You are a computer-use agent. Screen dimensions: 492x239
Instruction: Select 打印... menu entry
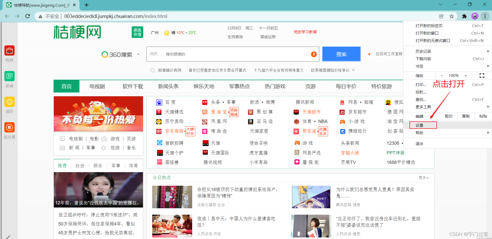click(447, 85)
